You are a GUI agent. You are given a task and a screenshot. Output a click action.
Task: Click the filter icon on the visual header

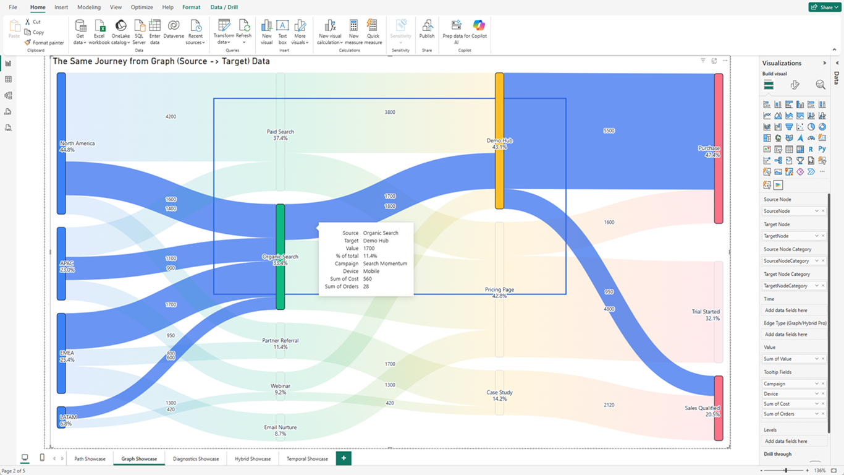point(703,61)
